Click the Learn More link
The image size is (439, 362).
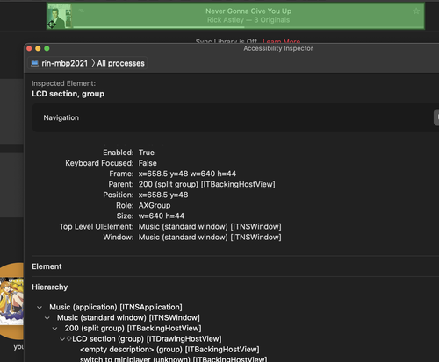point(281,41)
